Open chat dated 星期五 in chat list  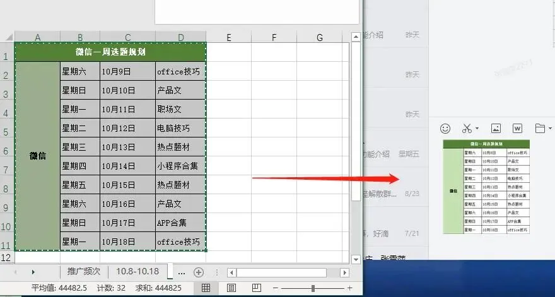[395, 148]
